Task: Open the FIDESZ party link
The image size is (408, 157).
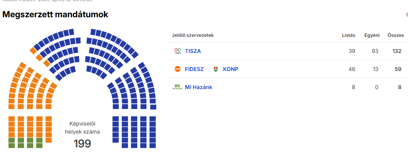Action: coord(194,69)
